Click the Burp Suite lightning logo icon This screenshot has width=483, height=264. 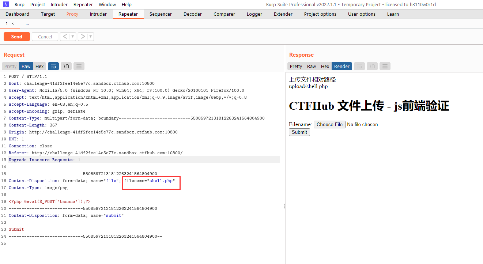click(6, 4)
